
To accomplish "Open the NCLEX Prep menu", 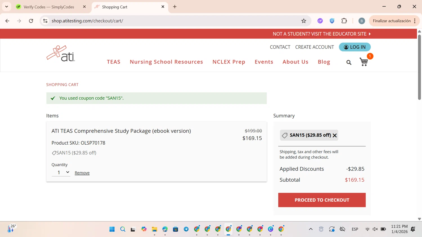I will point(229,62).
